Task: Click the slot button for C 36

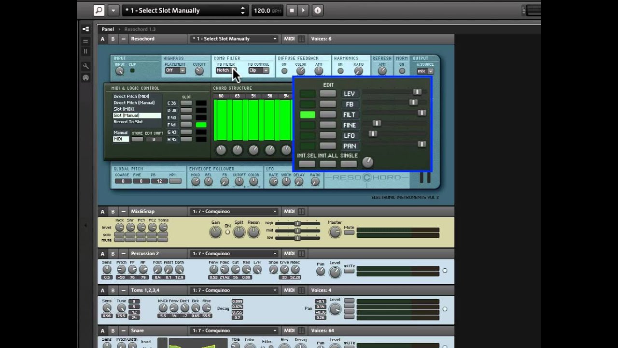Action: tap(186, 103)
